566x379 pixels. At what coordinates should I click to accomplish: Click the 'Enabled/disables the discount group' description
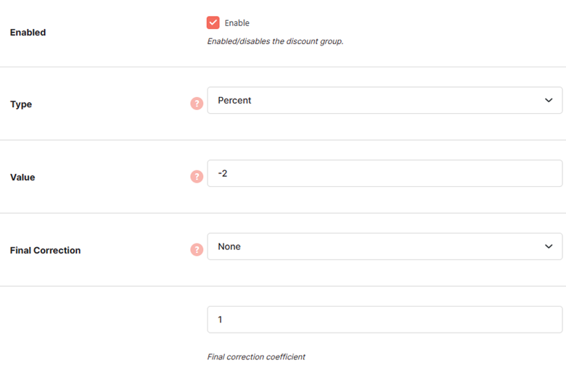pyautogui.click(x=275, y=41)
